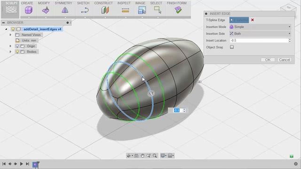This screenshot has width=301, height=169.
Task: Expand the Named Views node
Action: (10, 35)
